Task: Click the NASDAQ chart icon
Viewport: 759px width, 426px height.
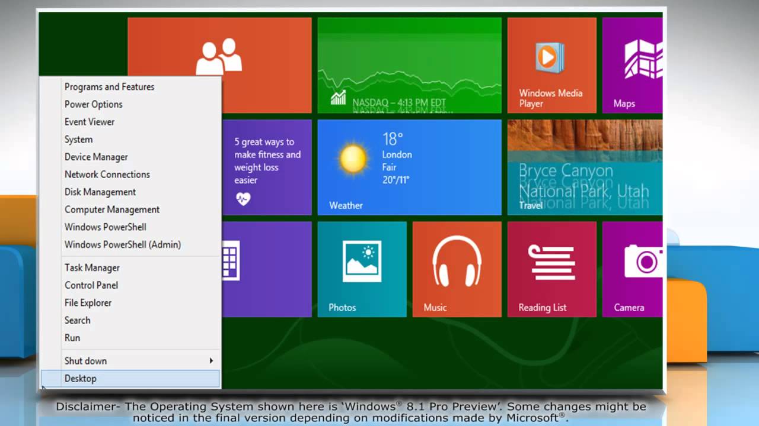Action: pos(339,98)
